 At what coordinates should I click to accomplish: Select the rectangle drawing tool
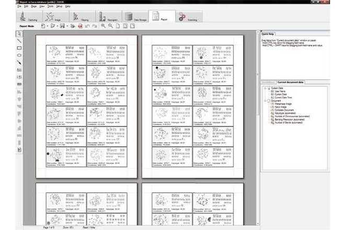(19, 48)
